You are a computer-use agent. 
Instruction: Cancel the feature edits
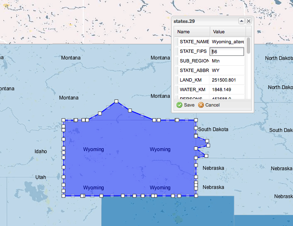209,105
